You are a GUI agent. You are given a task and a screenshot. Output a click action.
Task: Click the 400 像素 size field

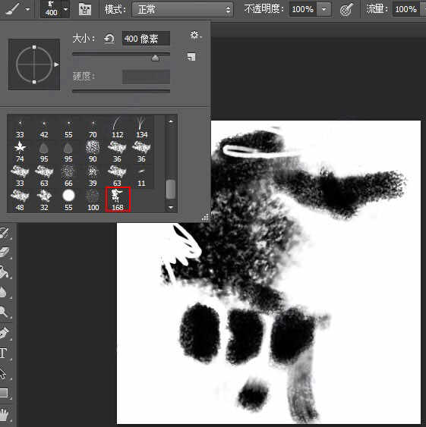[146, 39]
